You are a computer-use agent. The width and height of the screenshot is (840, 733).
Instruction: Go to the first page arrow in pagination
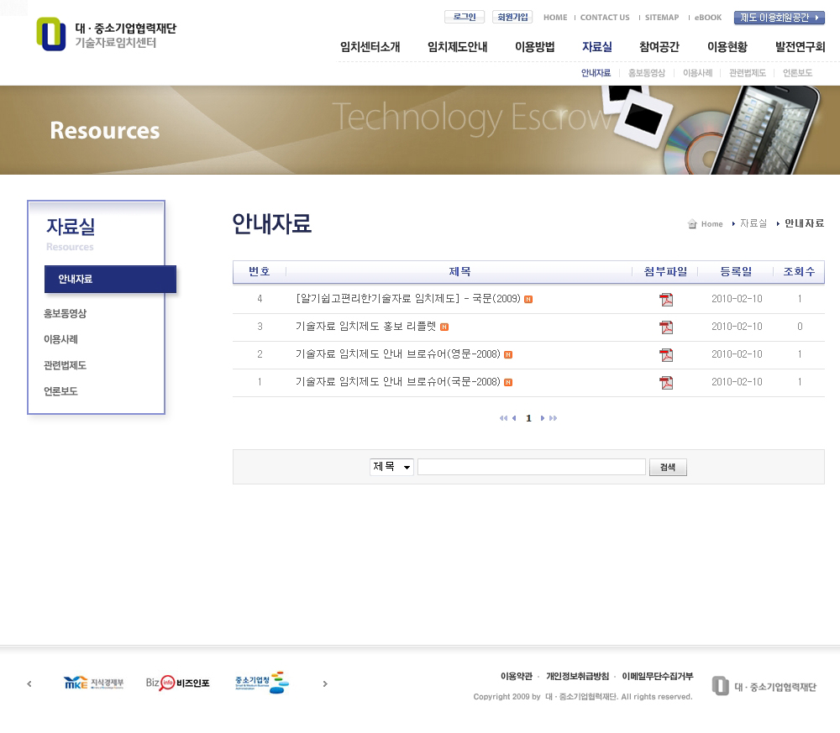(503, 418)
